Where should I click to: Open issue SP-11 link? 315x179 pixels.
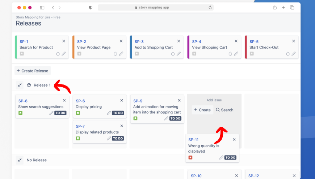coord(193,140)
